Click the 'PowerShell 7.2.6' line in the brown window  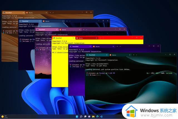pyautogui.click(x=9, y=16)
